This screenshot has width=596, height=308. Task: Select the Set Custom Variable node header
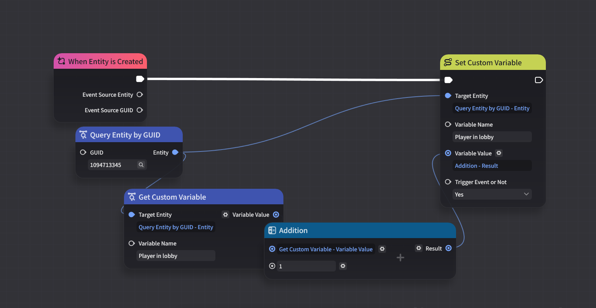493,62
